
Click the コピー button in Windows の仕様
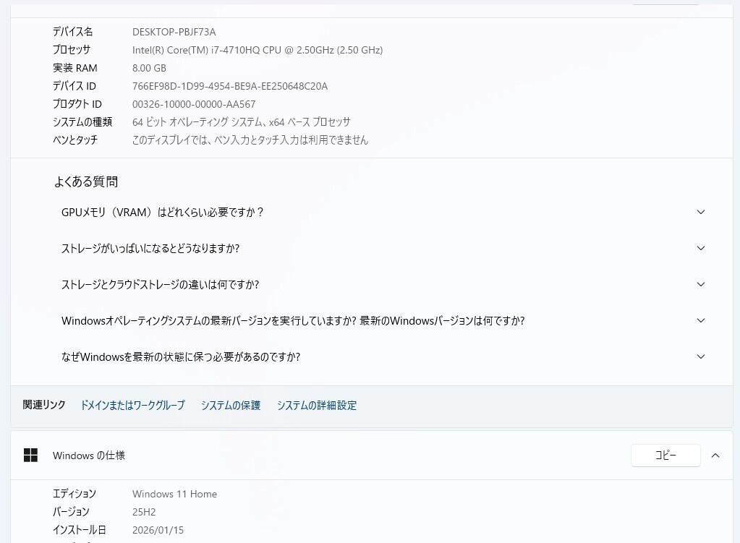[665, 456]
